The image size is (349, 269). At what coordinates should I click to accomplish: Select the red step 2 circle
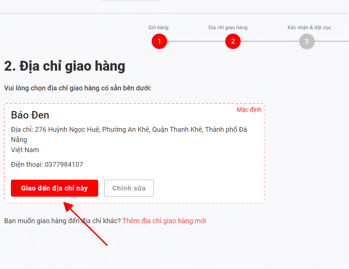(x=233, y=41)
